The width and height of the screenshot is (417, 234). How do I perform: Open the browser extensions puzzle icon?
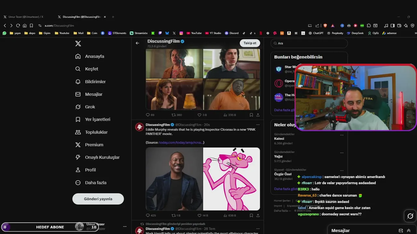[369, 26]
